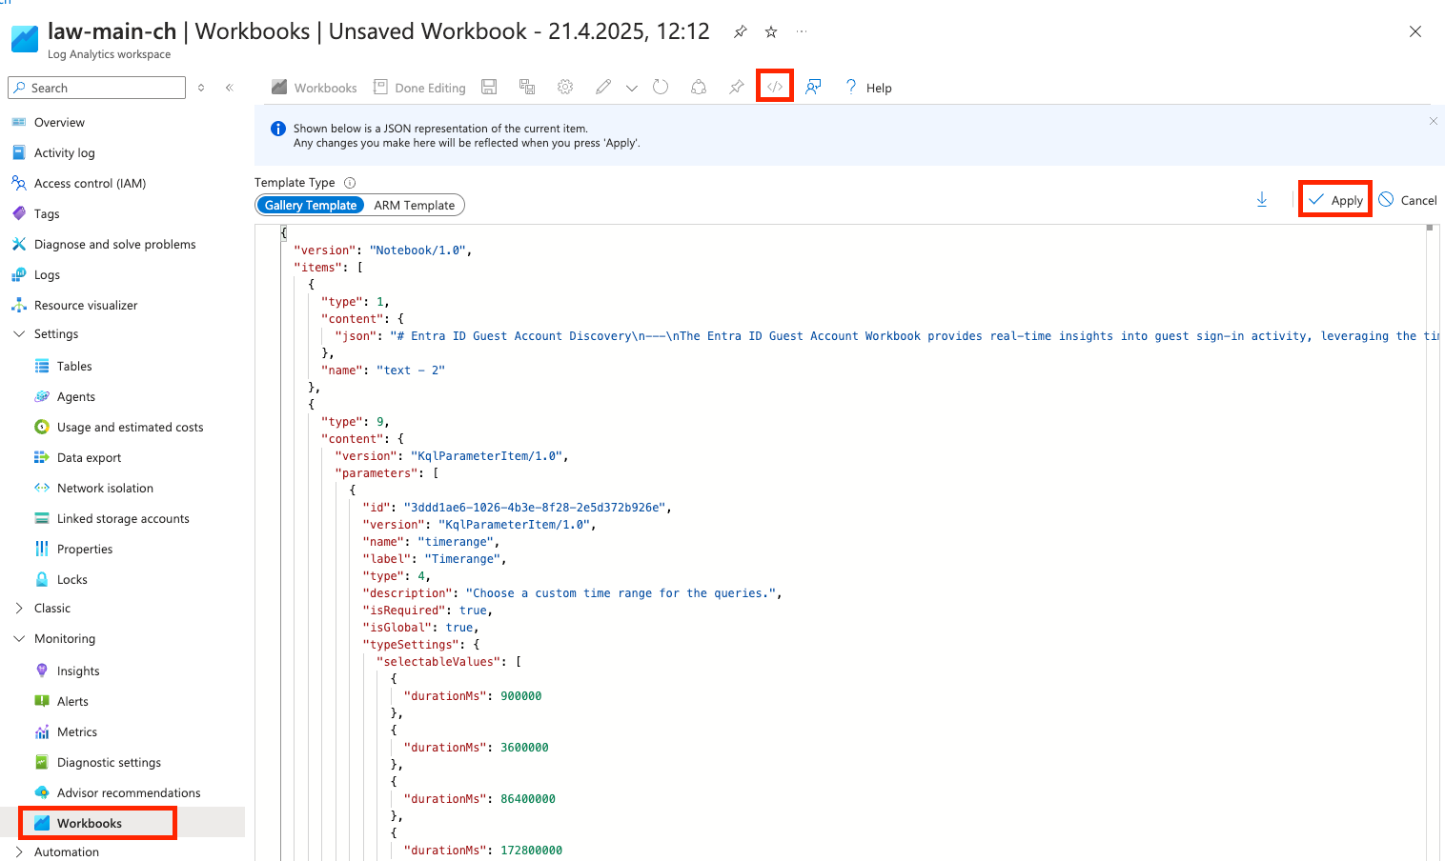Open Linked storage accounts
Screen dimensions: 1445x861
point(122,518)
